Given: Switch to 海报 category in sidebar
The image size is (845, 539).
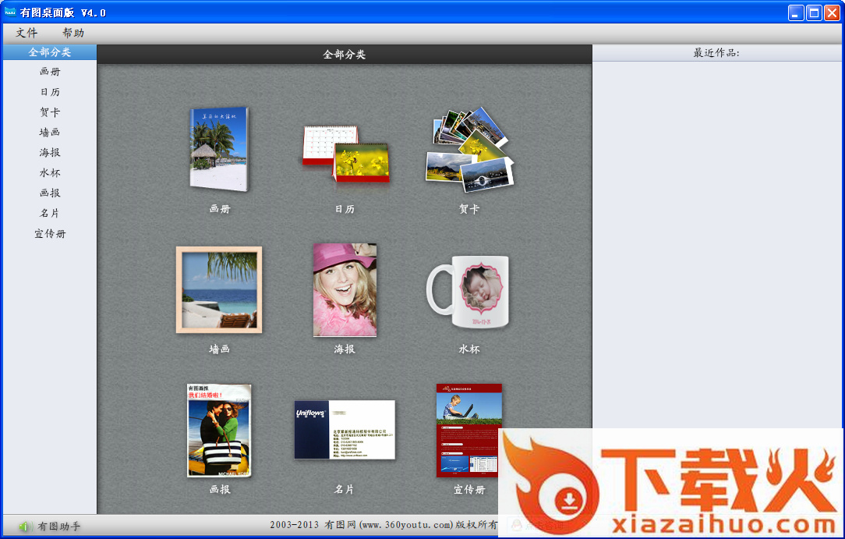Looking at the screenshot, I should (x=50, y=153).
